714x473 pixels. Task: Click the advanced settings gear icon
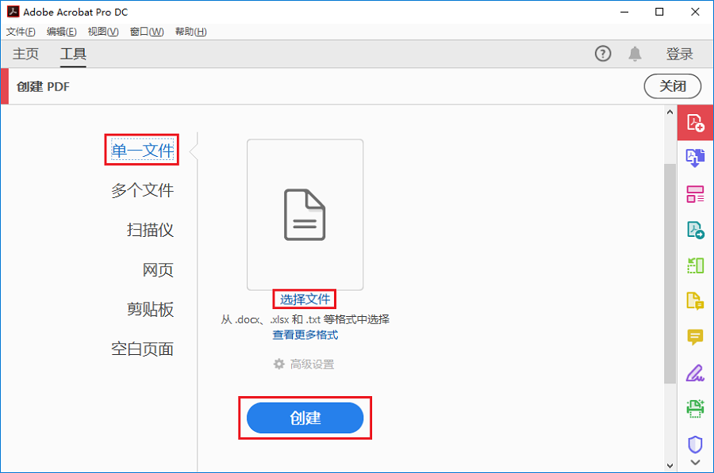pos(278,364)
